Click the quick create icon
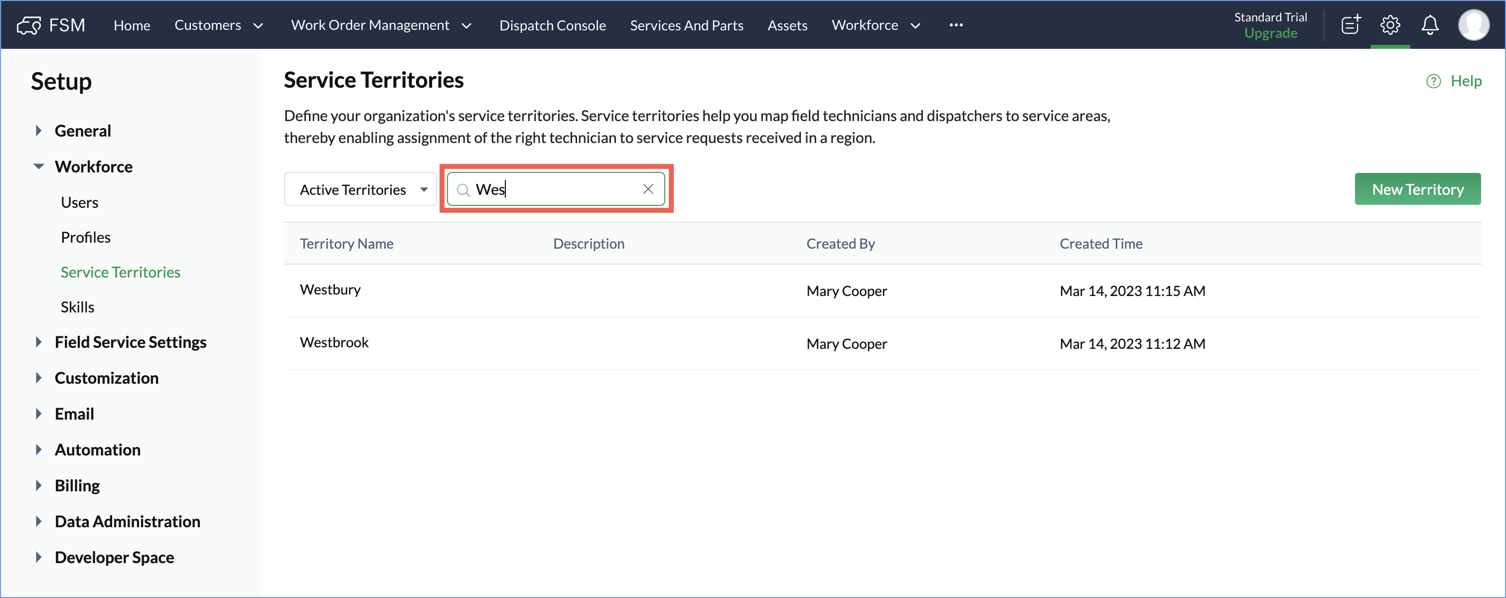The height and width of the screenshot is (598, 1506). pyautogui.click(x=1350, y=25)
